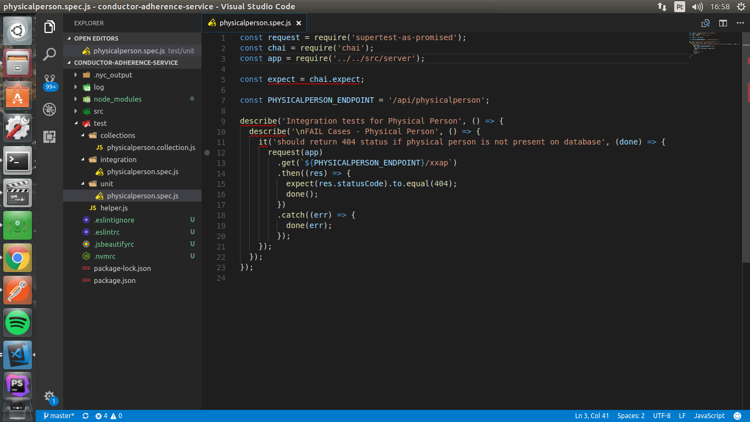Click the JavaScript language mode button

coord(709,416)
